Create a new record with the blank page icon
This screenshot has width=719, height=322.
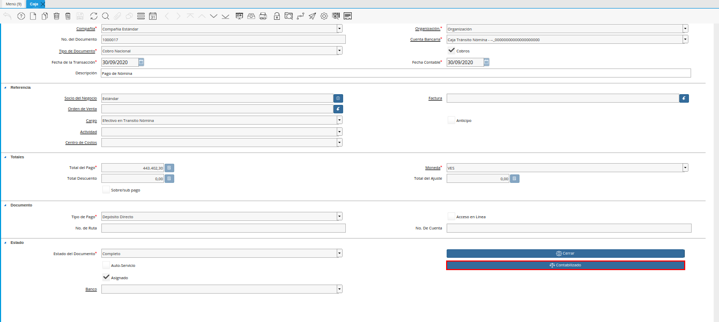33,16
